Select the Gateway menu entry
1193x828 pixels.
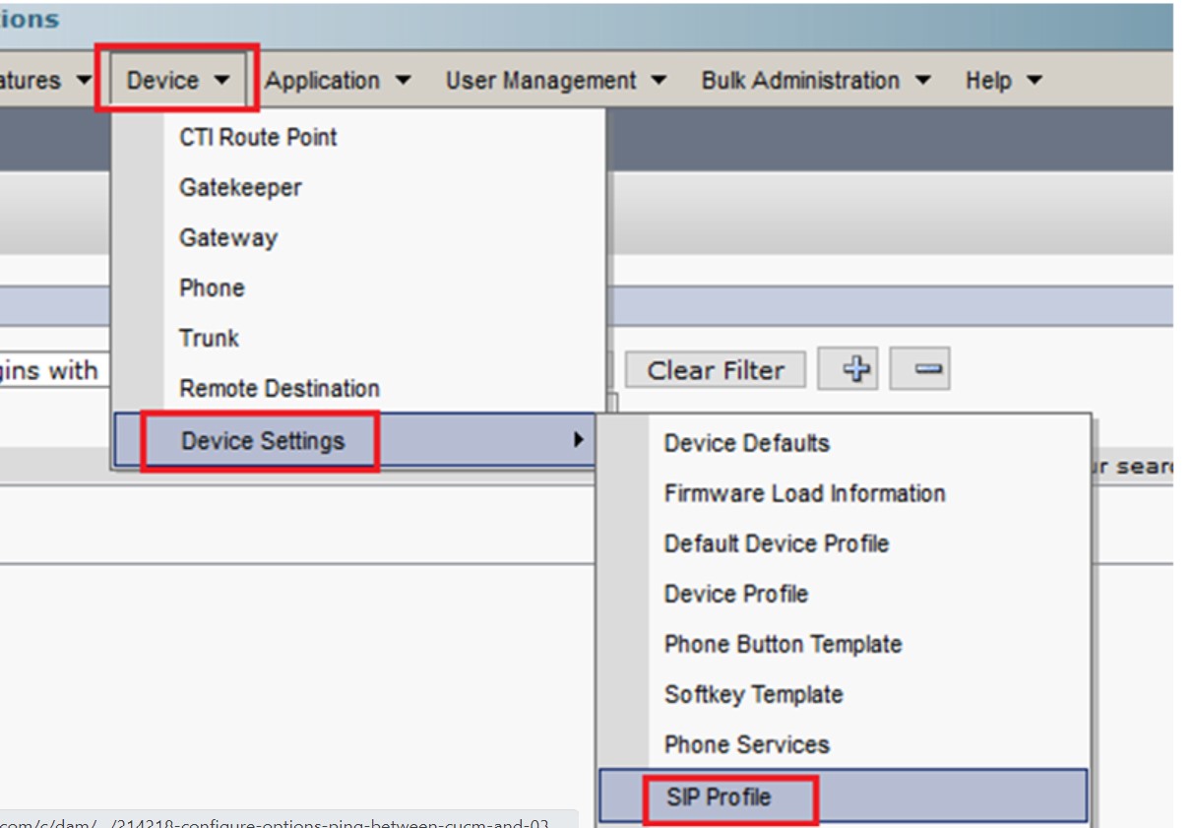click(228, 237)
